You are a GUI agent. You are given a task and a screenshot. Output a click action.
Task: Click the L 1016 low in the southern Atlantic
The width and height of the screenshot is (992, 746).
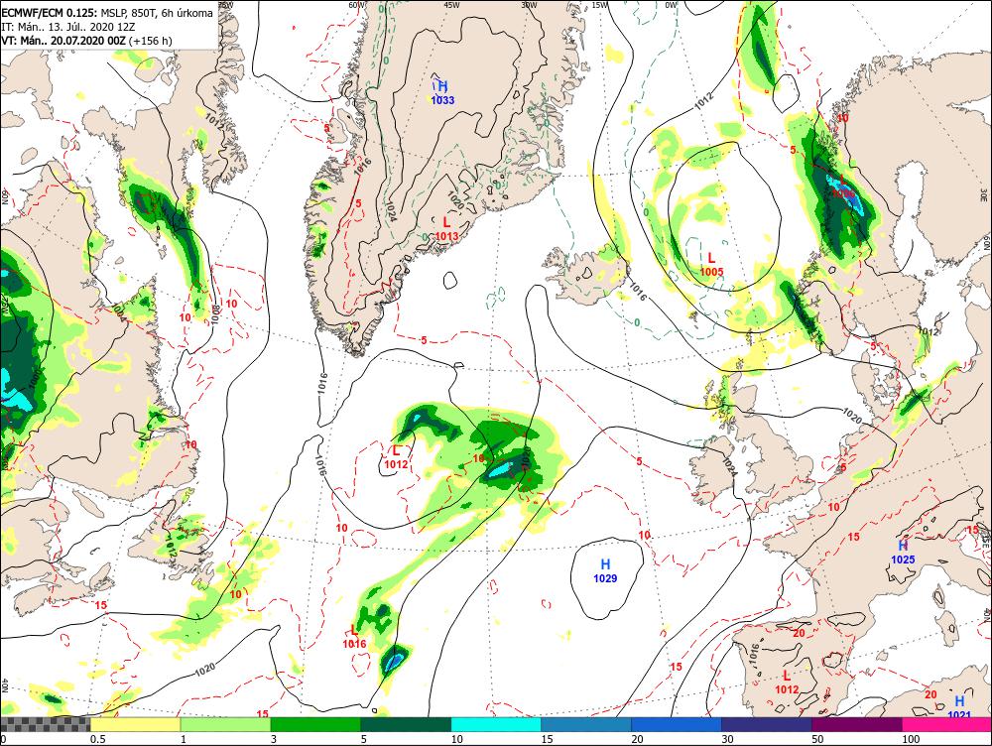(354, 637)
